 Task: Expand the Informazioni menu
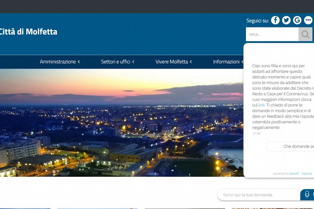click(x=228, y=62)
